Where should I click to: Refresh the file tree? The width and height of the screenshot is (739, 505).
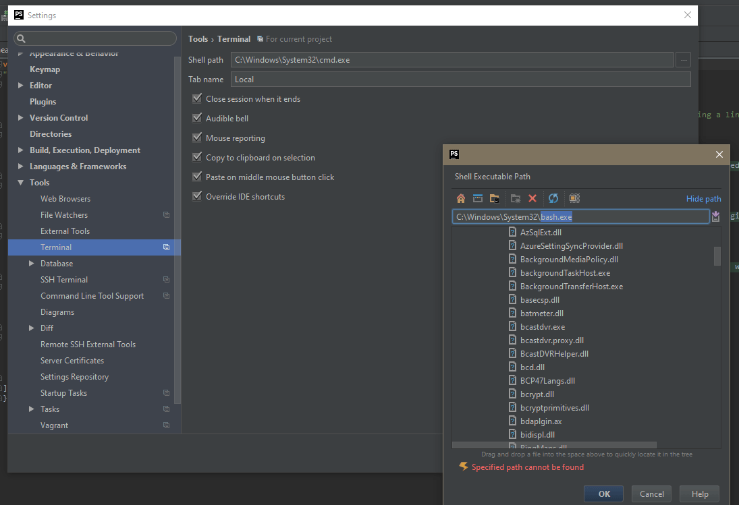click(553, 199)
